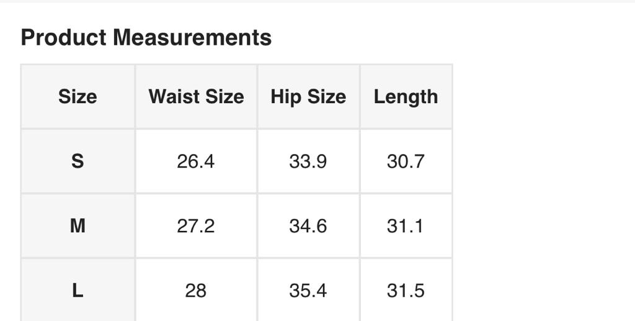The width and height of the screenshot is (635, 321).
Task: Select the 33.9 hip measurement
Action: tap(308, 161)
